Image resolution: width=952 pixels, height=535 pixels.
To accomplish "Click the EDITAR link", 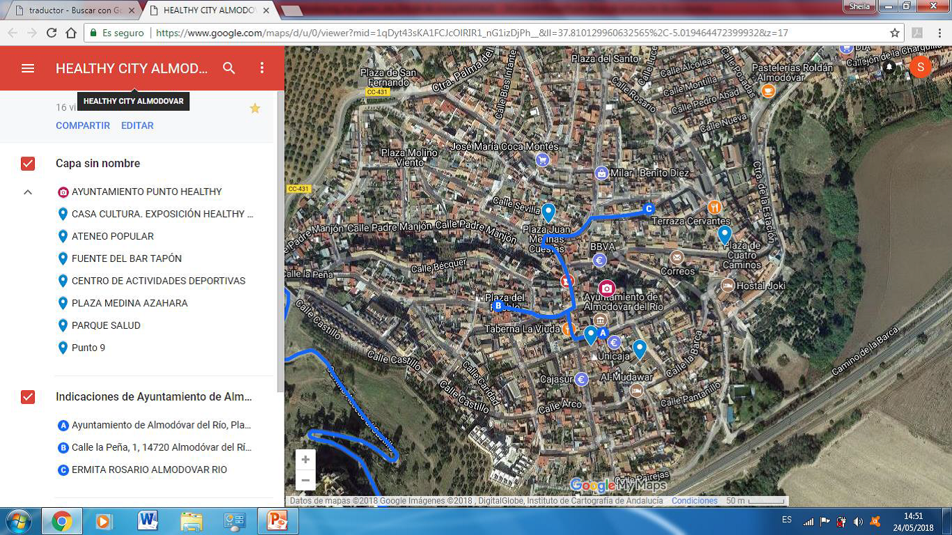I will click(137, 125).
